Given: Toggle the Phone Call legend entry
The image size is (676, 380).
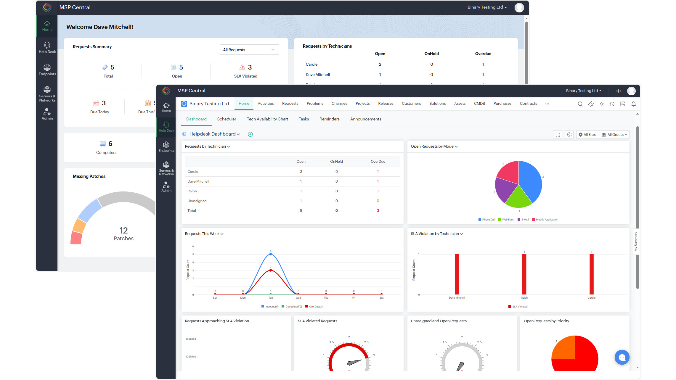Looking at the screenshot, I should 487,220.
